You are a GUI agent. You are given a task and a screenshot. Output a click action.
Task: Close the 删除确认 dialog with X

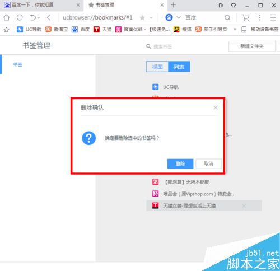(x=216, y=108)
